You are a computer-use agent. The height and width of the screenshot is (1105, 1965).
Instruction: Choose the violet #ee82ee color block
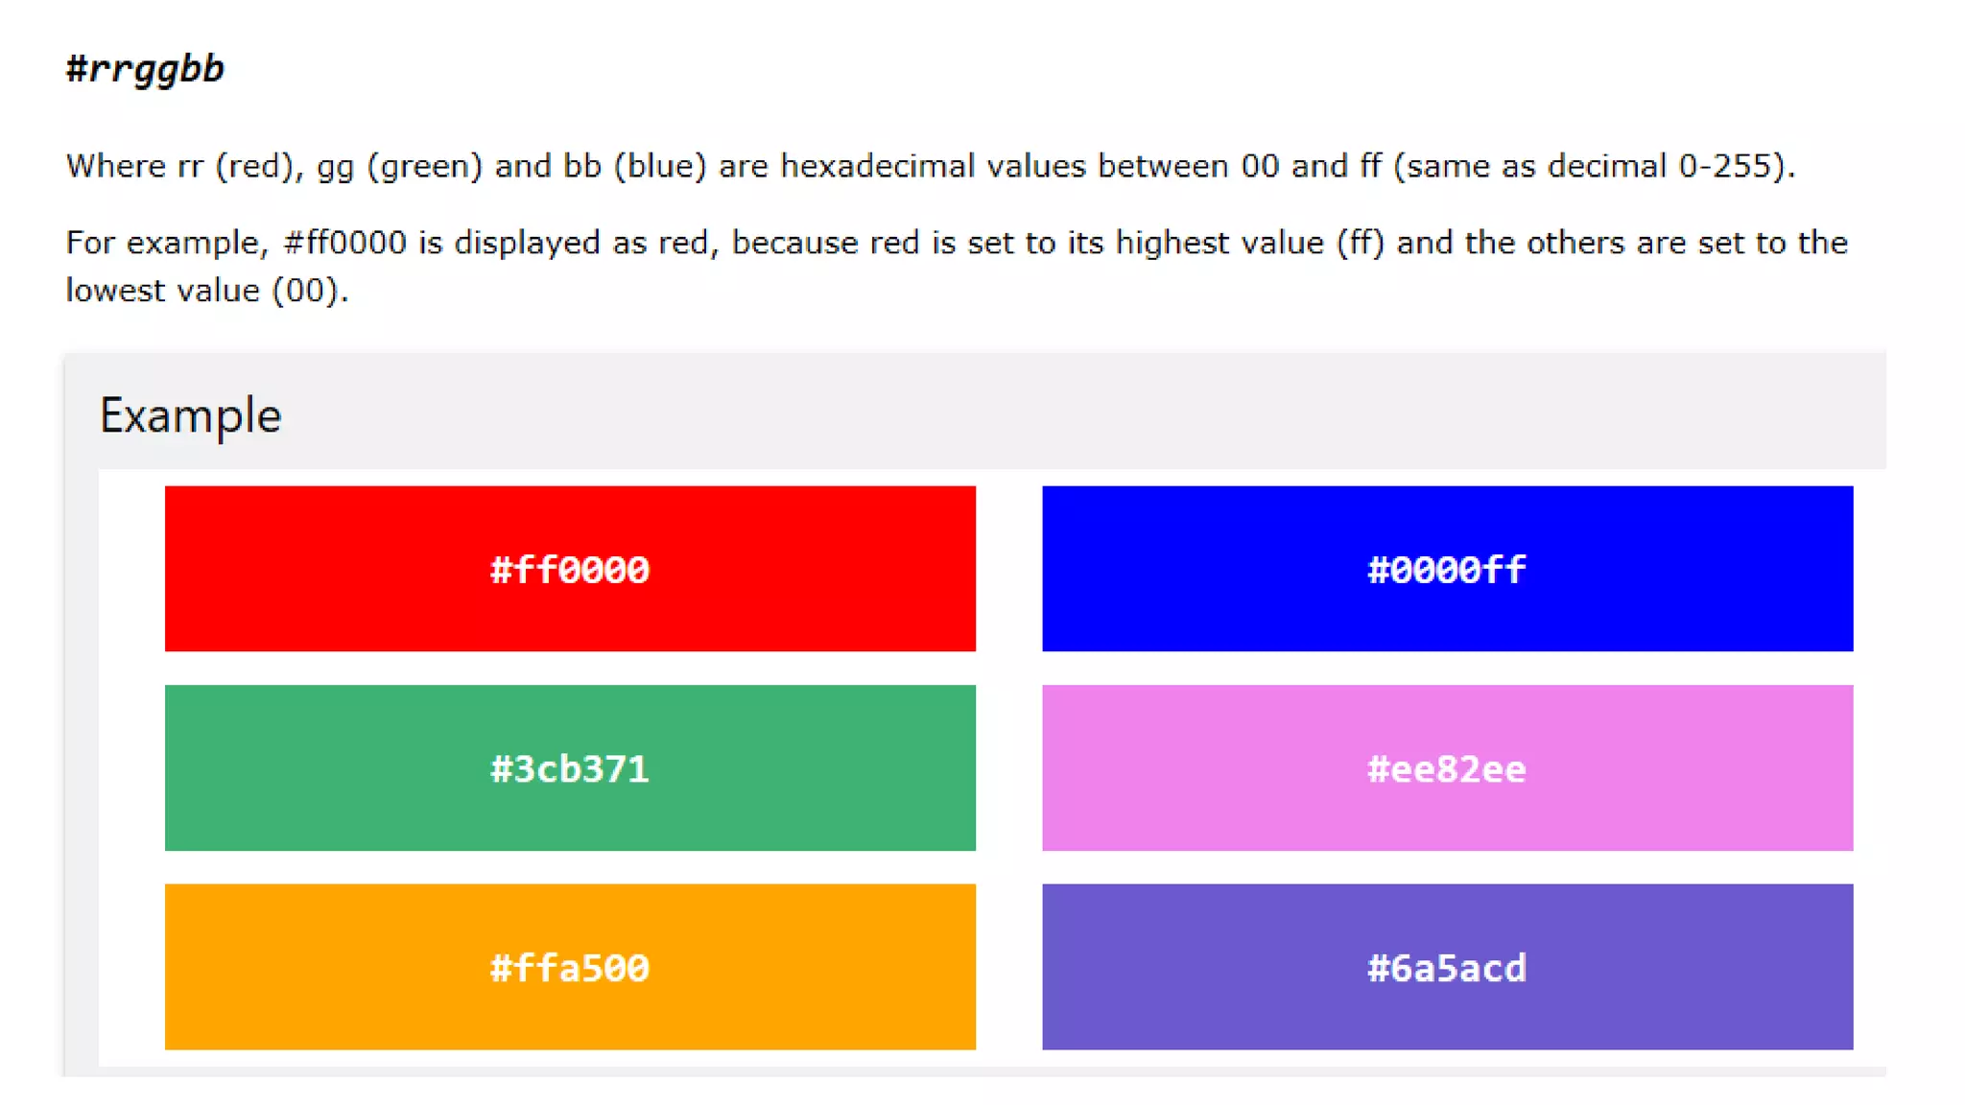pyautogui.click(x=1447, y=767)
